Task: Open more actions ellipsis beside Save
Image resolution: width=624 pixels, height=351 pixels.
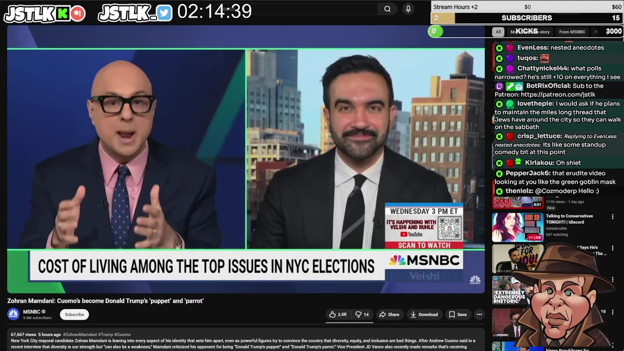Action: click(479, 314)
